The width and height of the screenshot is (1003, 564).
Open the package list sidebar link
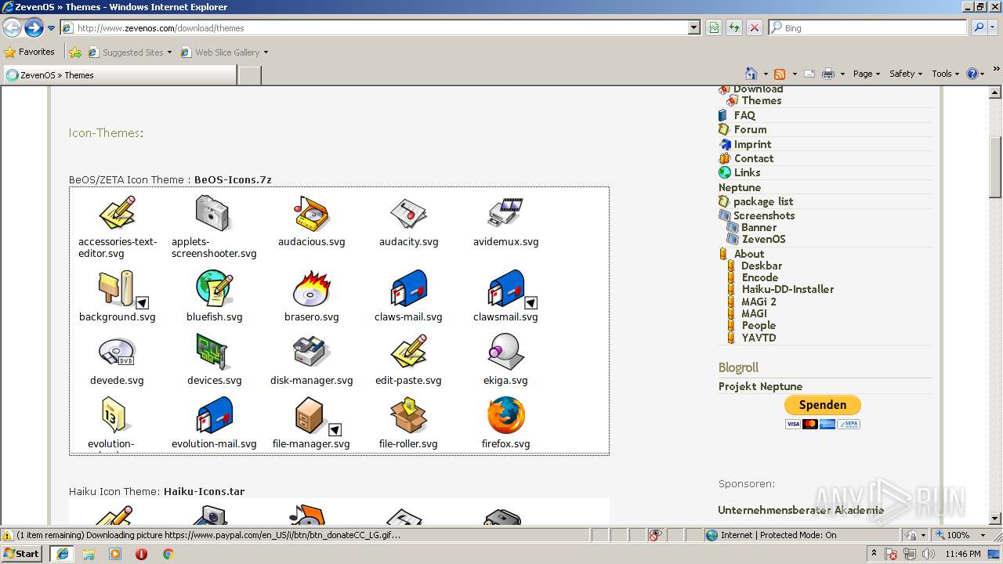(x=763, y=201)
